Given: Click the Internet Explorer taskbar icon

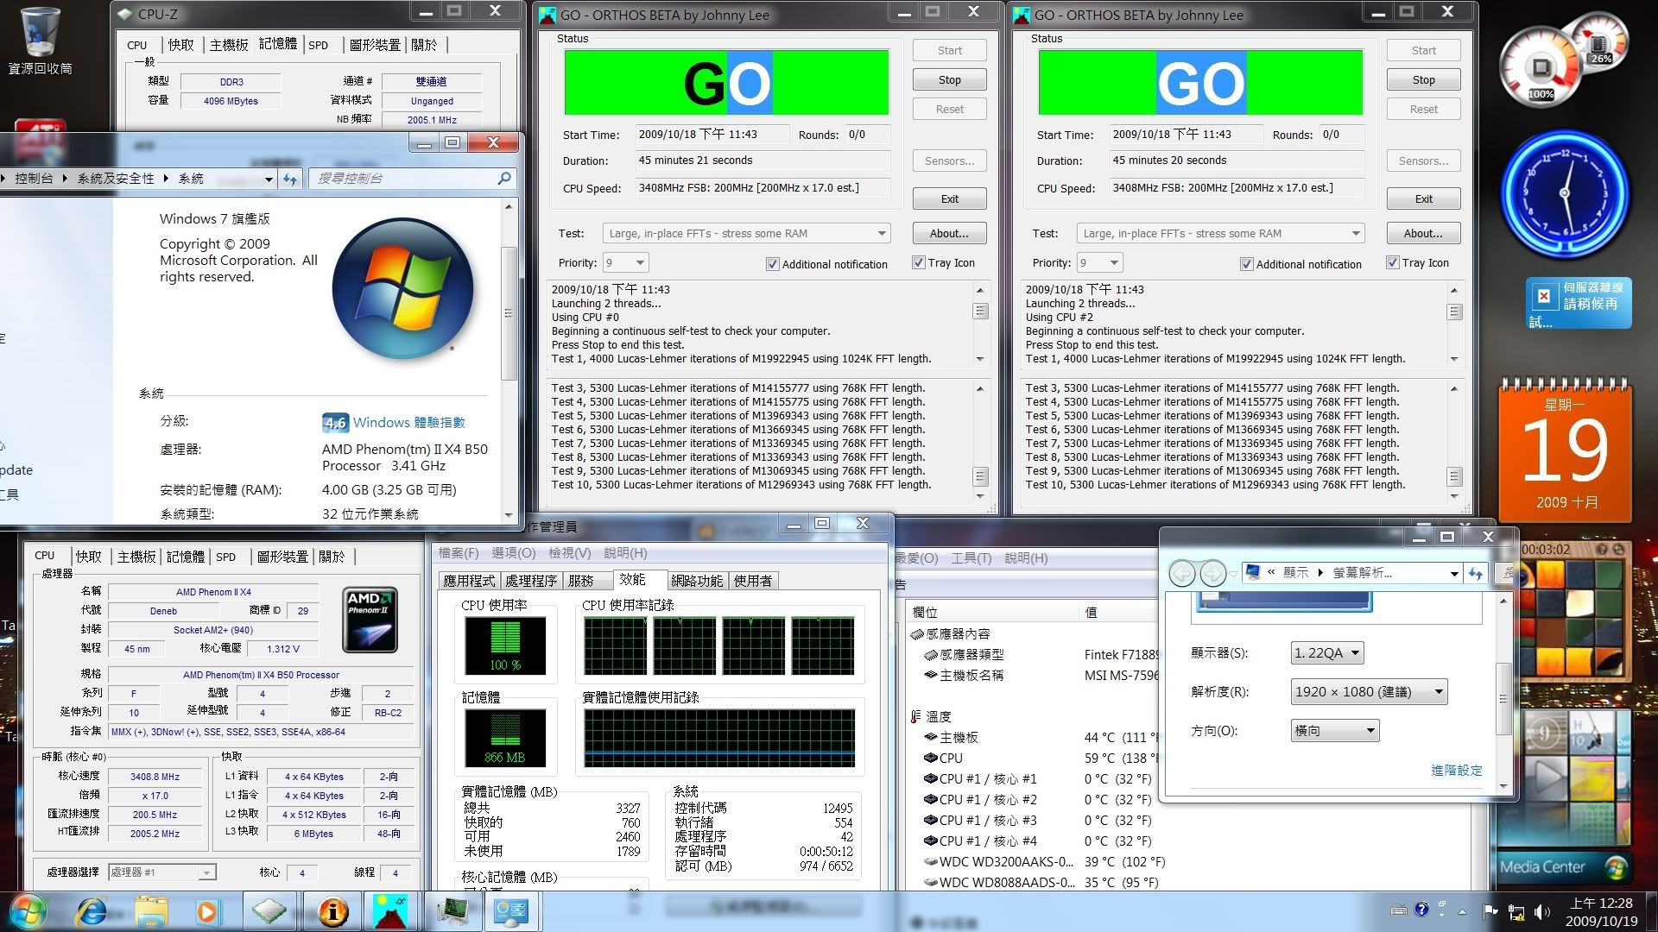Looking at the screenshot, I should (x=92, y=911).
